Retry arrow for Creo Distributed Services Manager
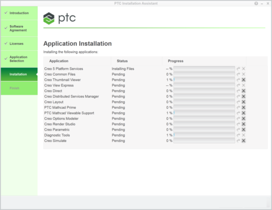 (x=238, y=96)
